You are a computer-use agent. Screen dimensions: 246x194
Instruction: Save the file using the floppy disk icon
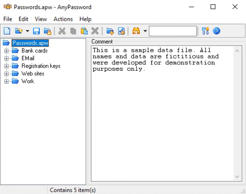pos(36,31)
